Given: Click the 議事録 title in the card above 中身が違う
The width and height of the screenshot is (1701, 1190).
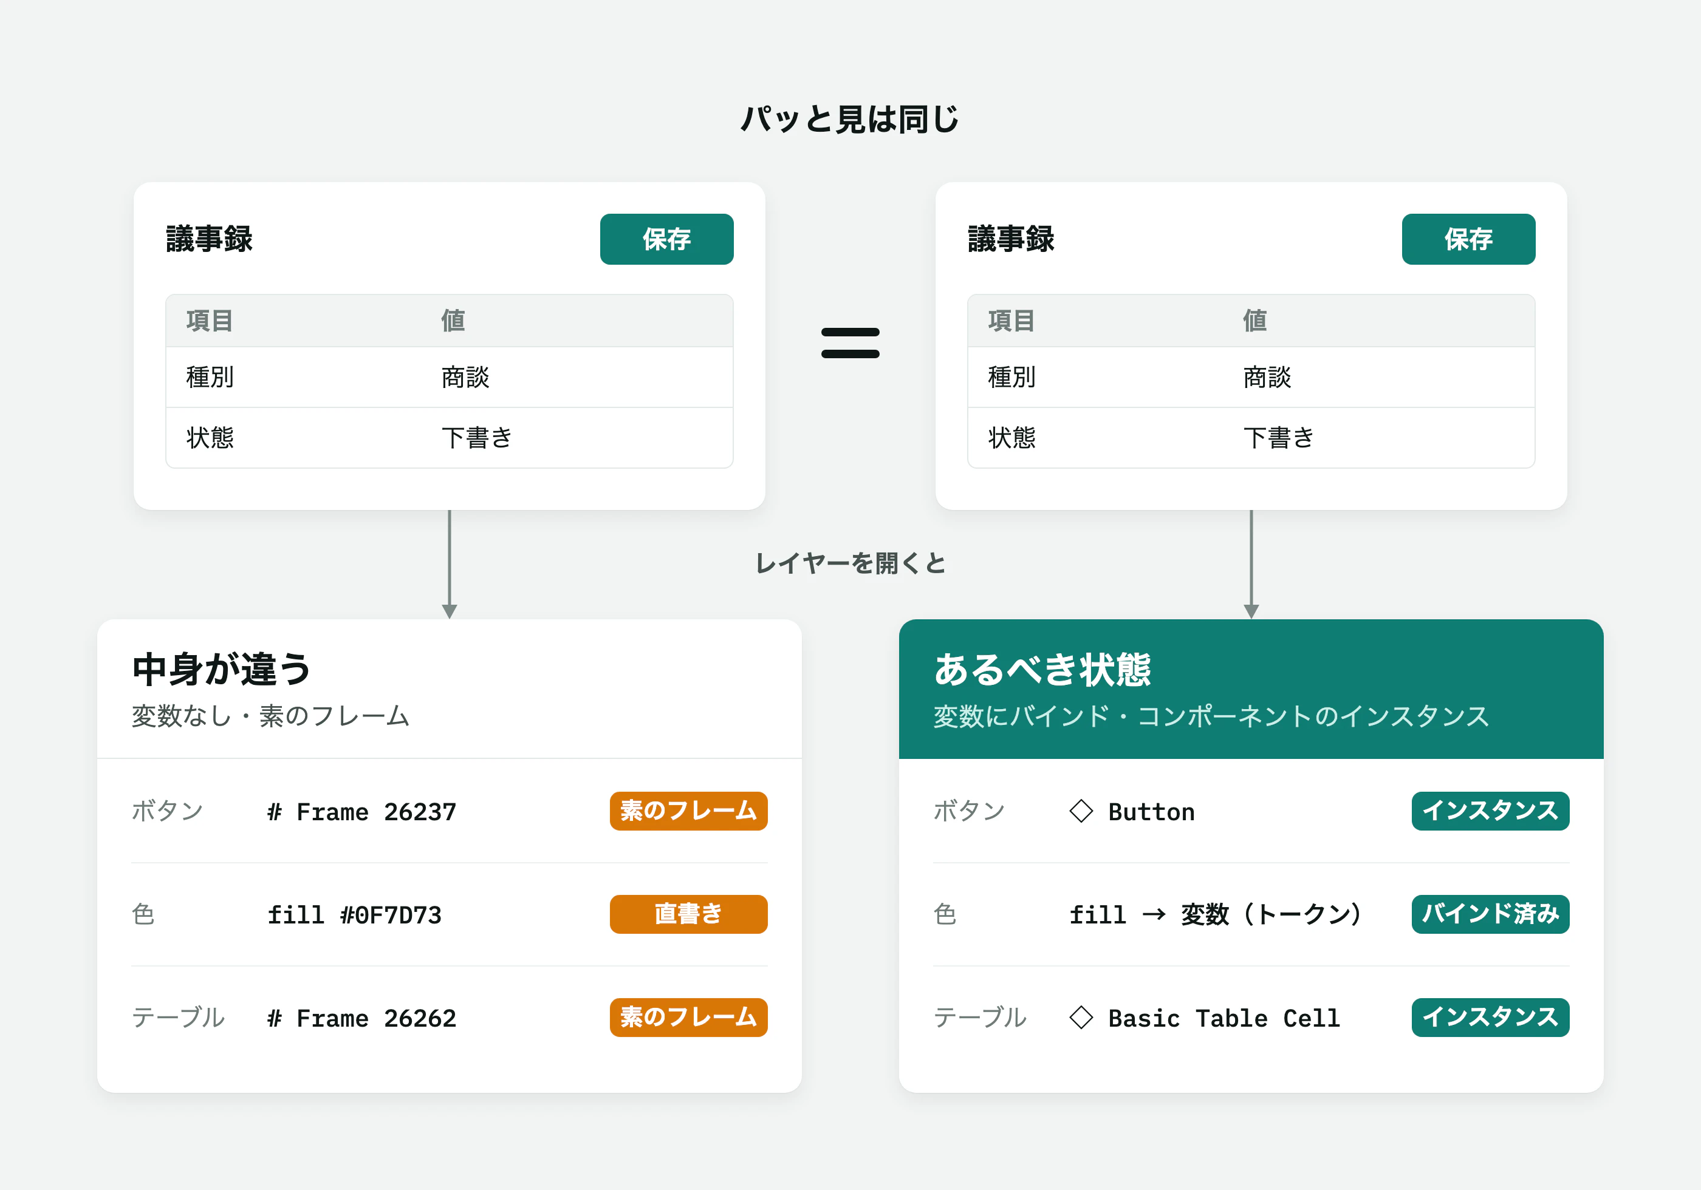Looking at the screenshot, I should click(209, 239).
